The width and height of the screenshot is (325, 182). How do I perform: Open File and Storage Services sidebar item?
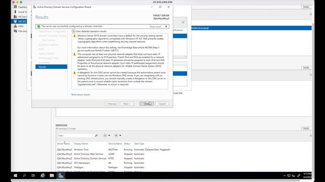click(x=20, y=31)
